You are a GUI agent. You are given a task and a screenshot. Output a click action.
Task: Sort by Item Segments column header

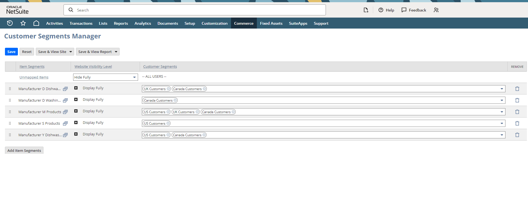(x=32, y=66)
